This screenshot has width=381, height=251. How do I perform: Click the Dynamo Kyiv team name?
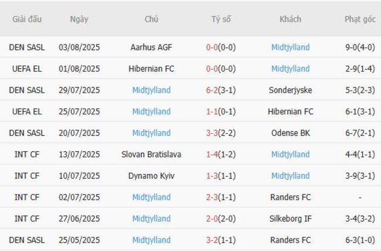tap(151, 176)
